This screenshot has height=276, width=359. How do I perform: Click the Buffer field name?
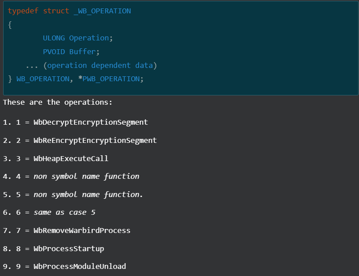pos(82,52)
